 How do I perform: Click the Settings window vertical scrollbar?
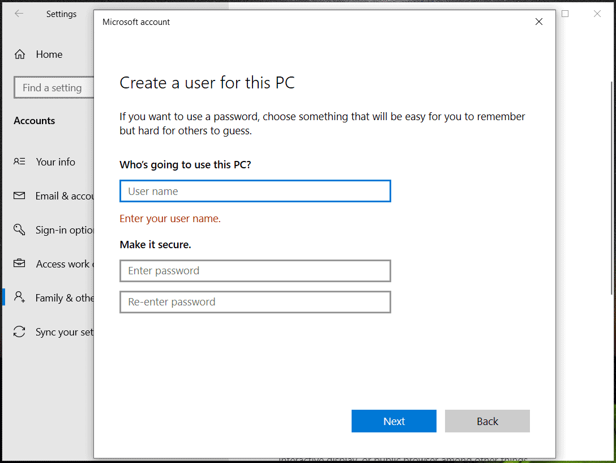pos(611,188)
